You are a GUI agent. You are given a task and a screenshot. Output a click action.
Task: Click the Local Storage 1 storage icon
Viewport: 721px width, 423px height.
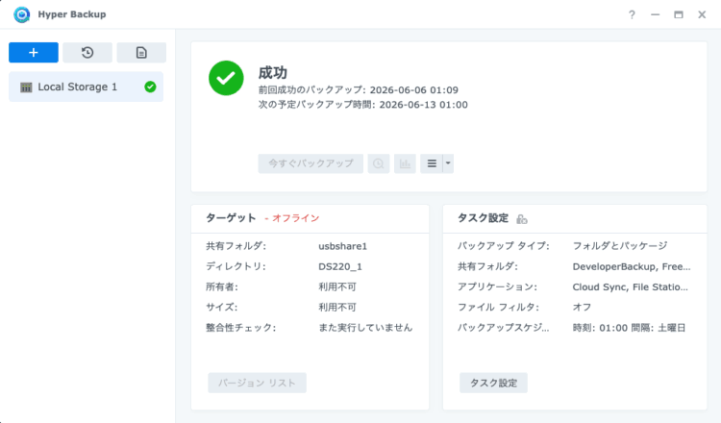(26, 87)
